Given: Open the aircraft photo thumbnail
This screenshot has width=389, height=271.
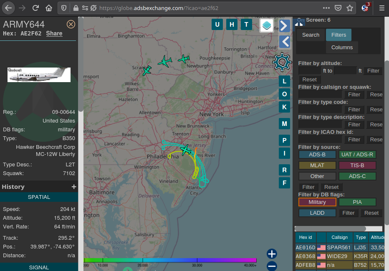Looking at the screenshot, I should [39, 75].
